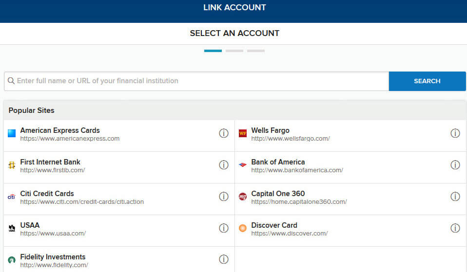The image size is (467, 272).
Task: Click the americanexpress.com URL text
Action: tap(70, 139)
